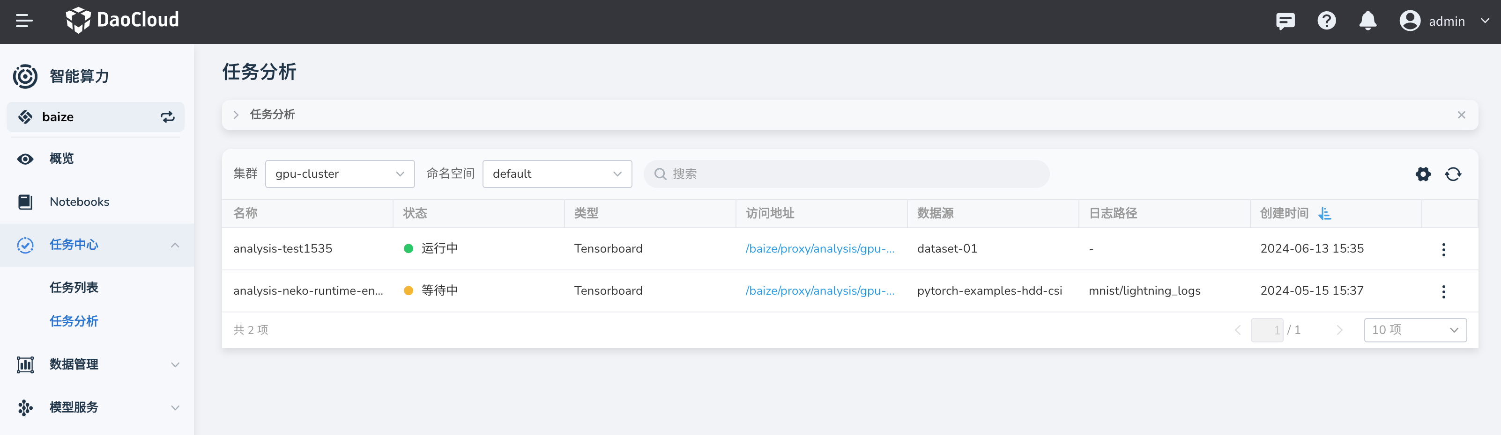This screenshot has width=1501, height=435.
Task: Open table column settings gear
Action: [1423, 174]
